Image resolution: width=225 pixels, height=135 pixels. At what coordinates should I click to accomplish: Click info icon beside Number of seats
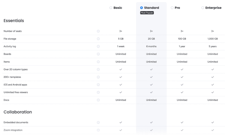click(98, 31)
